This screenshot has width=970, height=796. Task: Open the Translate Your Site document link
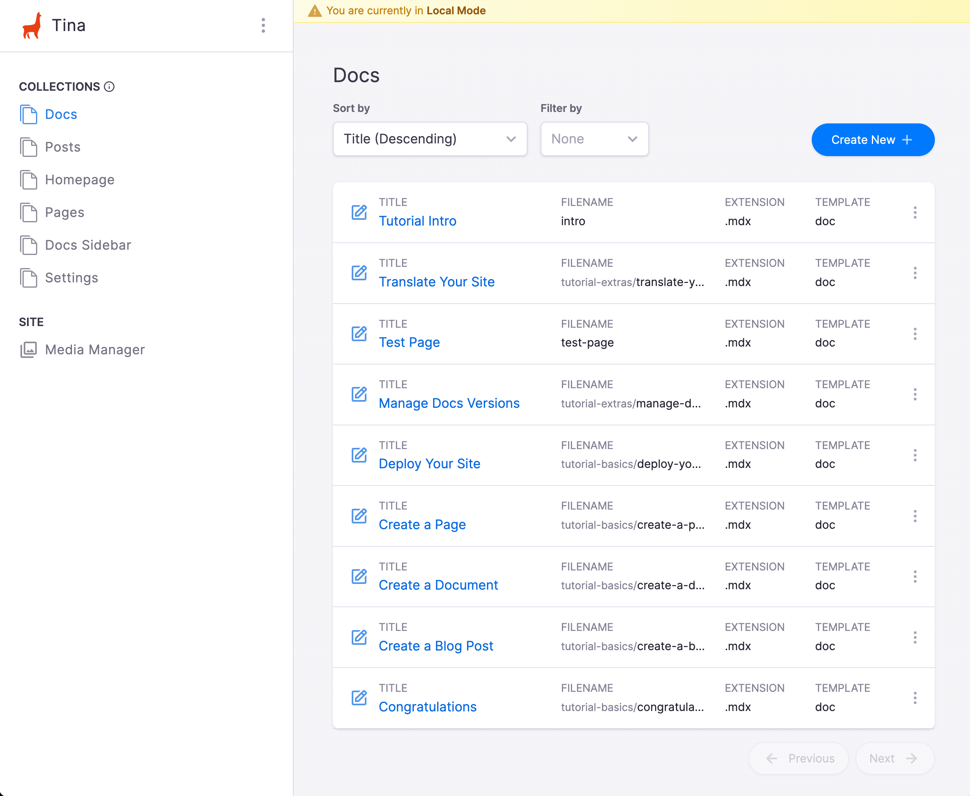click(437, 282)
